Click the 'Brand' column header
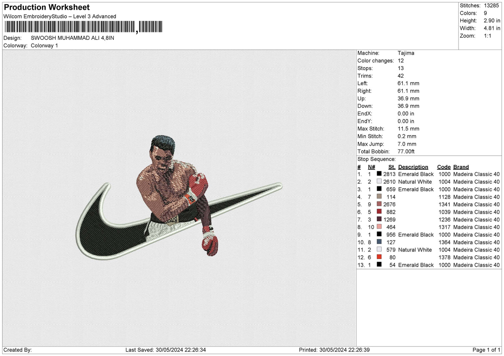Viewport: 504px width, 356px height. click(461, 167)
